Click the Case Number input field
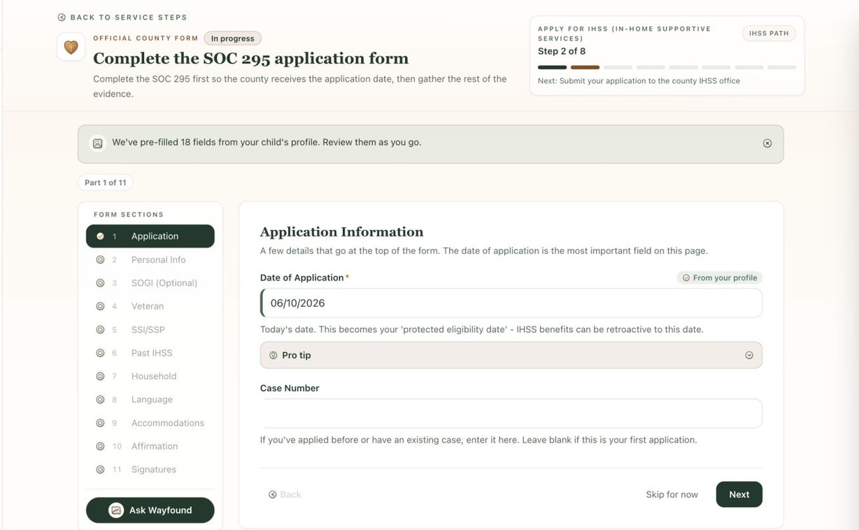 tap(511, 413)
